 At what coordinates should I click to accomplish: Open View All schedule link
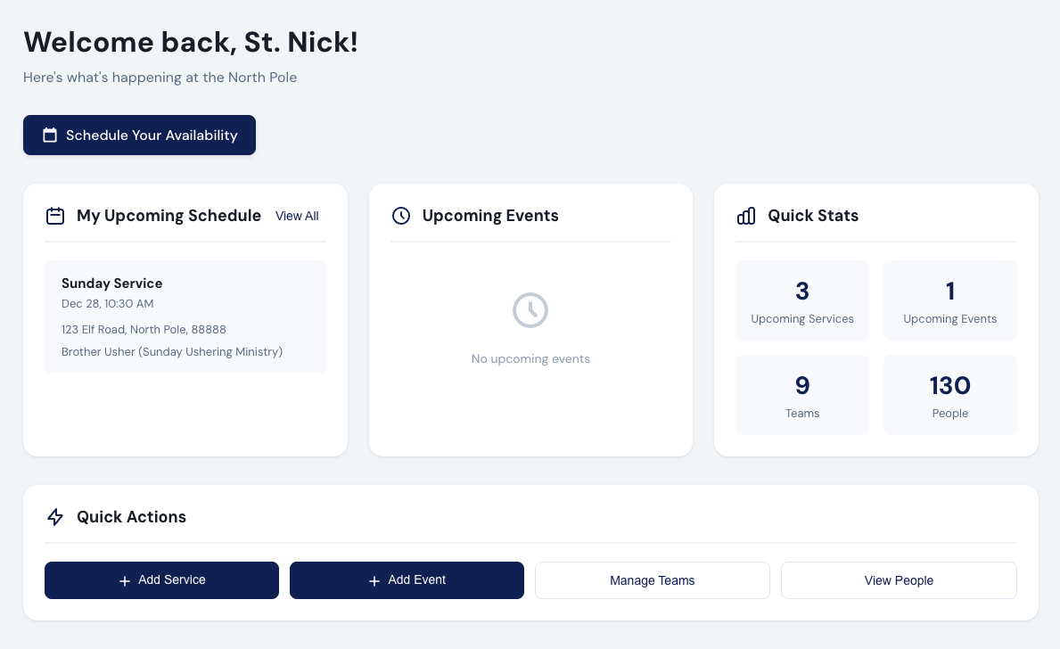[297, 216]
